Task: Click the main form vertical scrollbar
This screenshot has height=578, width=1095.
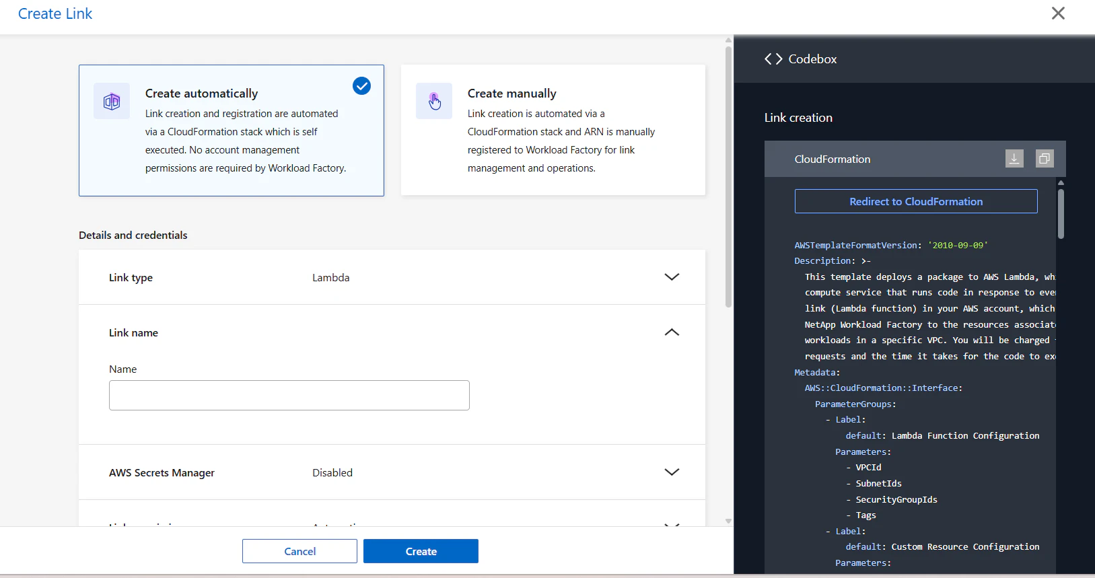Action: [x=728, y=178]
